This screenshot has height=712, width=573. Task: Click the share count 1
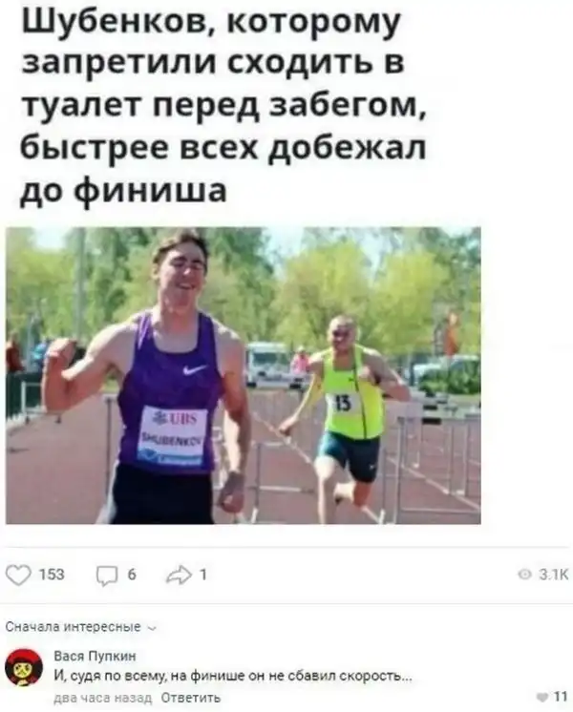(x=203, y=575)
